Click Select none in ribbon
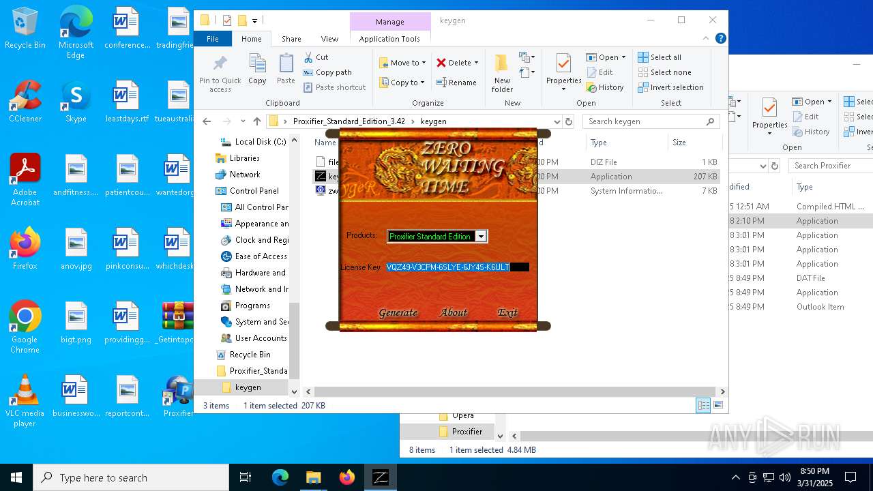Image resolution: width=873 pixels, height=491 pixels. tap(664, 72)
